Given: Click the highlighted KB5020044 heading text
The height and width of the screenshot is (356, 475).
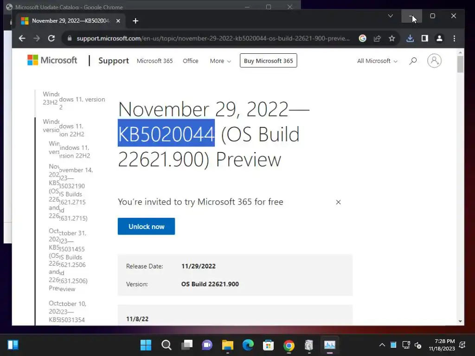Looking at the screenshot, I should 166,133.
